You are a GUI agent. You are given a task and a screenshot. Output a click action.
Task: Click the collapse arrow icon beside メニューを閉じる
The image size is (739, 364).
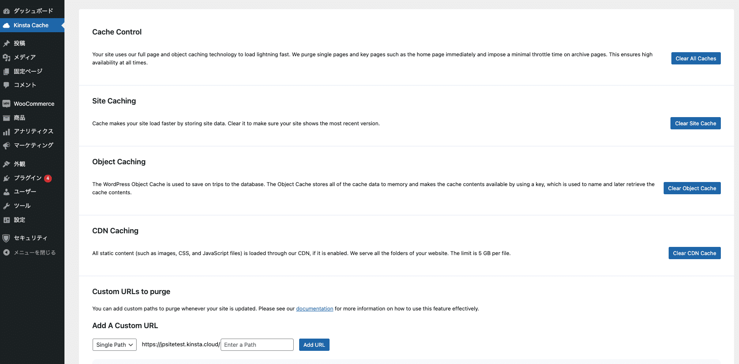click(6, 252)
